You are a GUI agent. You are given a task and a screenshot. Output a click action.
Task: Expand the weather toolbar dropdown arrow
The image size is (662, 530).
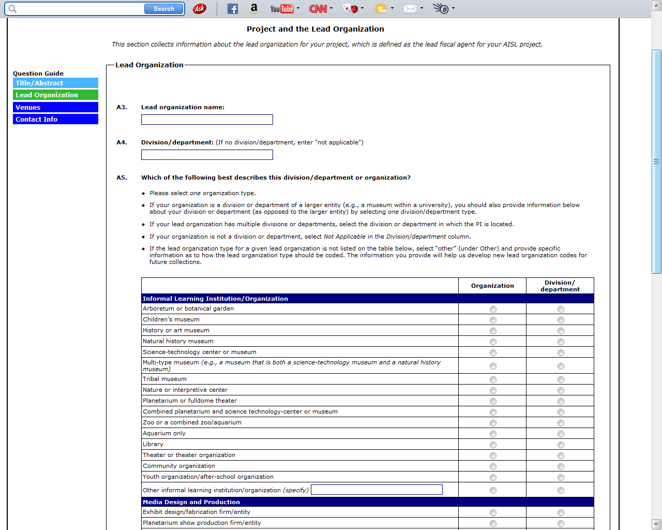(393, 8)
